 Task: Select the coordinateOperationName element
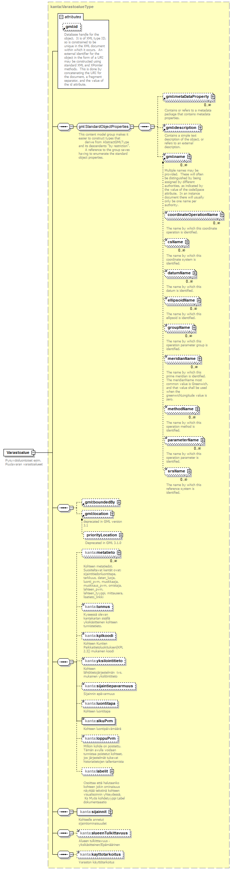(193, 215)
